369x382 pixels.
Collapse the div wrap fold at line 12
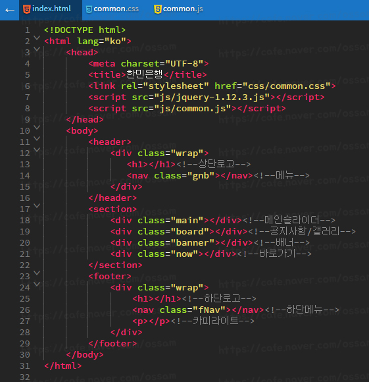click(37, 150)
